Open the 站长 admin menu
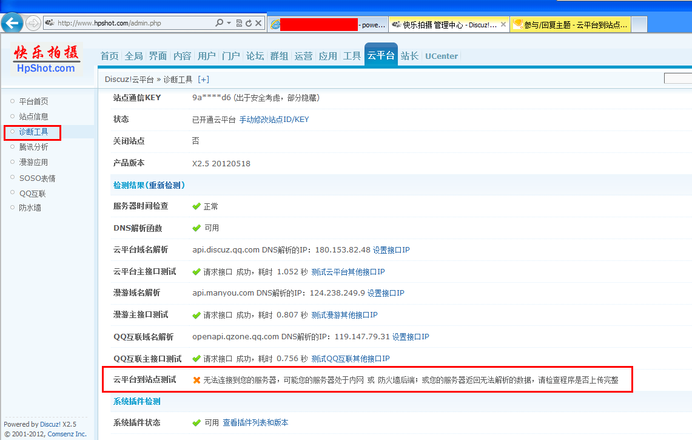The height and width of the screenshot is (440, 692). pyautogui.click(x=409, y=56)
